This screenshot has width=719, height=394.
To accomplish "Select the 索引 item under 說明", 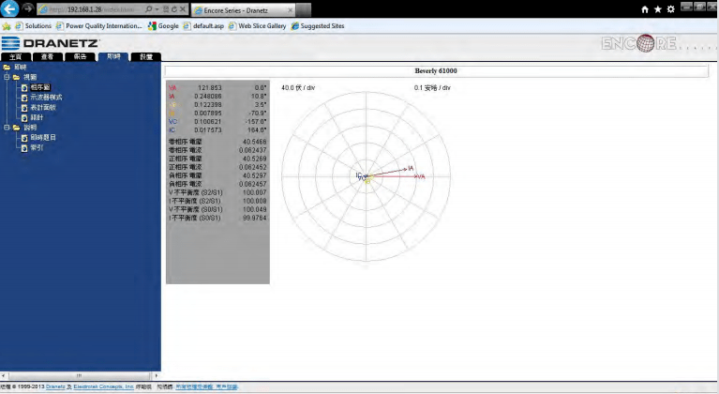I will (37, 147).
